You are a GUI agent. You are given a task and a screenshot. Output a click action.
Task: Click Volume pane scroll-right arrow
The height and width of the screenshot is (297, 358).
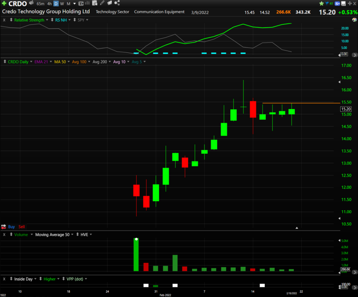(x=354, y=272)
